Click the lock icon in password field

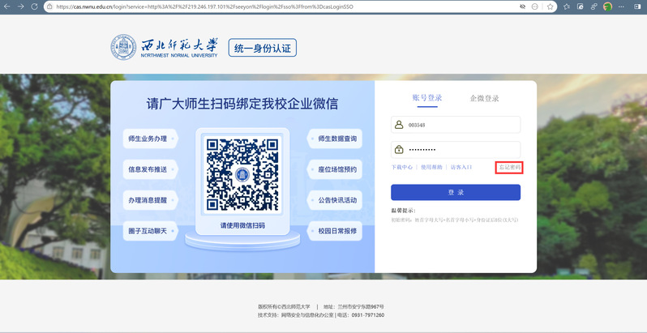[399, 150]
